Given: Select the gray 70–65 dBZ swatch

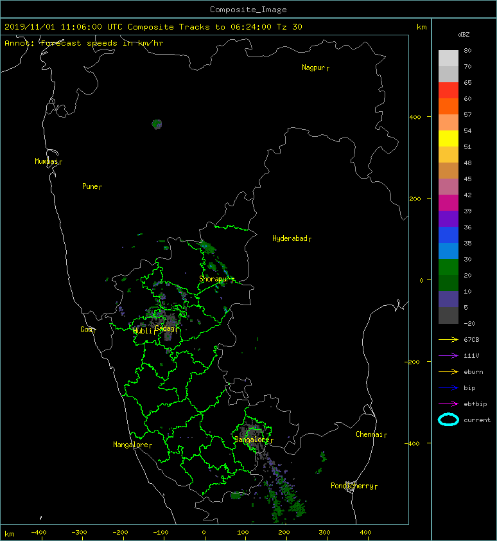Looking at the screenshot, I should click(448, 74).
